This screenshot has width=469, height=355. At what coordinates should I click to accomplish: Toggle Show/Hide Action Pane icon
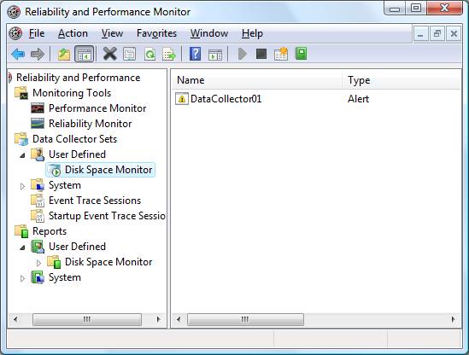215,55
